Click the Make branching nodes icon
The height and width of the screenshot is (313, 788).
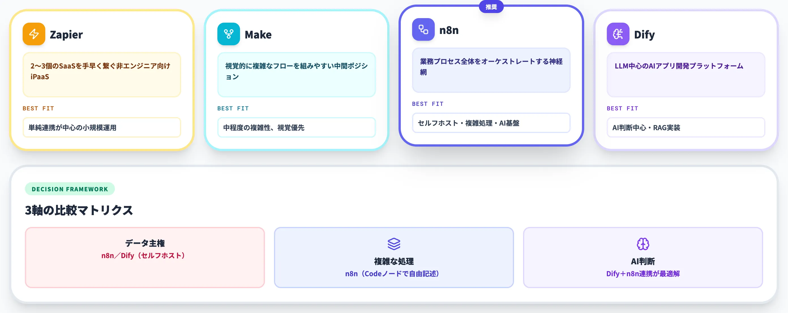(228, 34)
